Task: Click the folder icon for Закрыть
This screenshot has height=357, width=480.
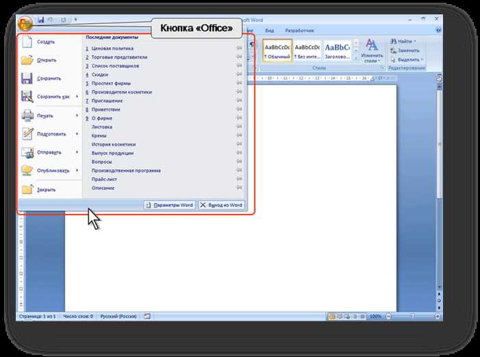Action: (x=27, y=189)
